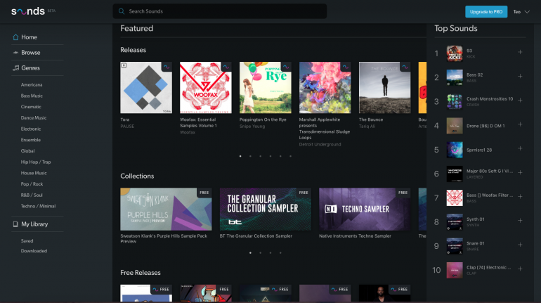Open The Bounce release cover
Viewport: 541px width, 303px height.
click(x=385, y=88)
